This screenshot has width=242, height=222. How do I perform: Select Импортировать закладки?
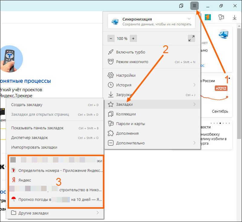coord(55,147)
